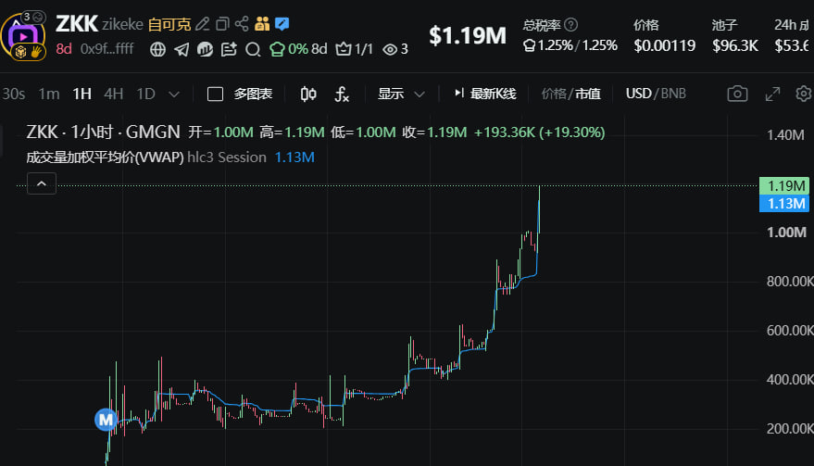The width and height of the screenshot is (814, 466).
Task: Copy the contract address 0x9f...ffff
Action: pos(106,49)
